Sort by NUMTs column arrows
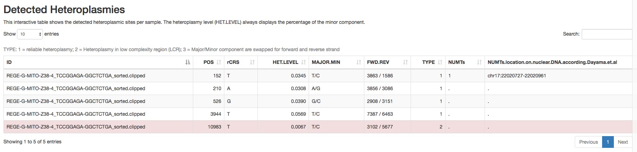Image resolution: width=637 pixels, height=152 pixels. [x=479, y=62]
